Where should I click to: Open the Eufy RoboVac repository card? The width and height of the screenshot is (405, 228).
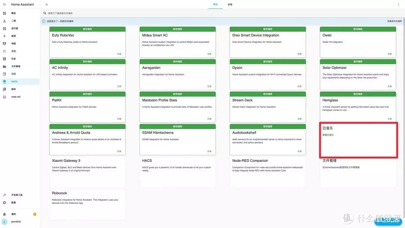tap(87, 42)
